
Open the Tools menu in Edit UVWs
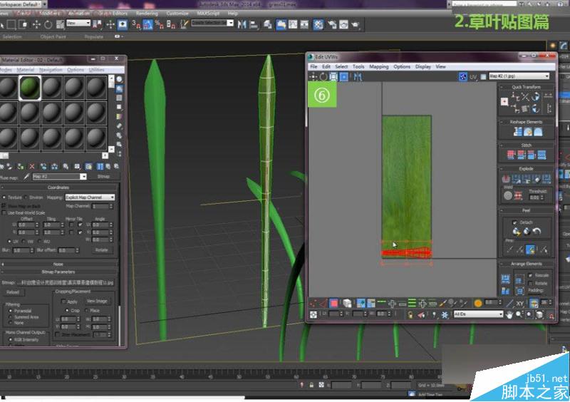click(x=358, y=66)
